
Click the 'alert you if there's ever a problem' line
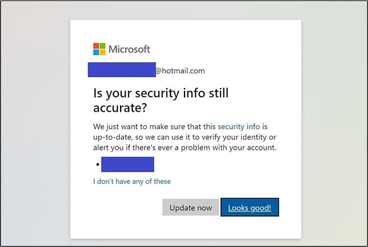point(185,148)
